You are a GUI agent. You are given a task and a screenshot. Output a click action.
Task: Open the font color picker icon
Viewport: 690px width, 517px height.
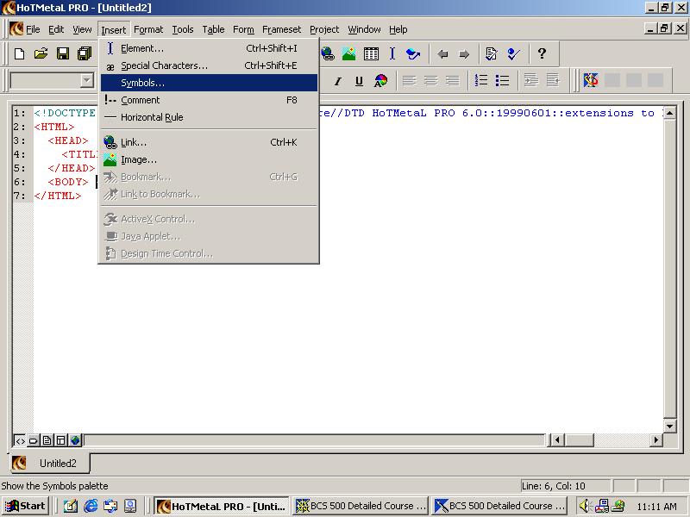click(x=380, y=81)
